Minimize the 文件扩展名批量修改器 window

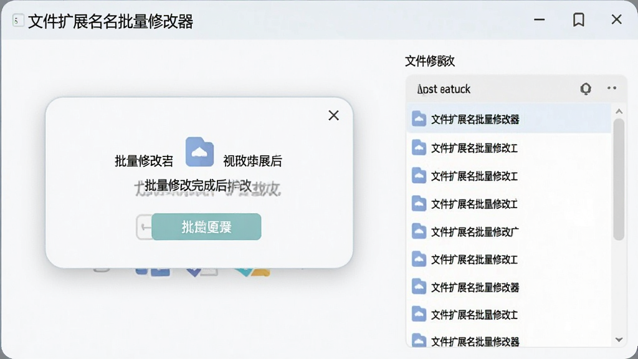539,19
